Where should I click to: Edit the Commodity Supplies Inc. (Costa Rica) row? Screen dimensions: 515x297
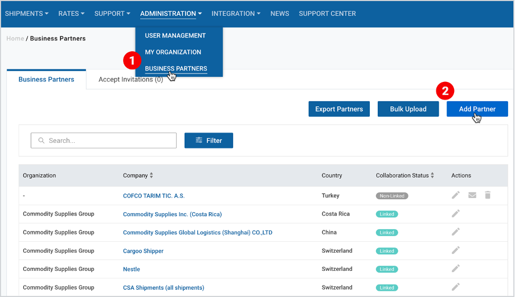456,213
